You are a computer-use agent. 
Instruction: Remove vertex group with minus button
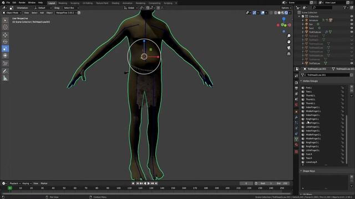(352, 91)
